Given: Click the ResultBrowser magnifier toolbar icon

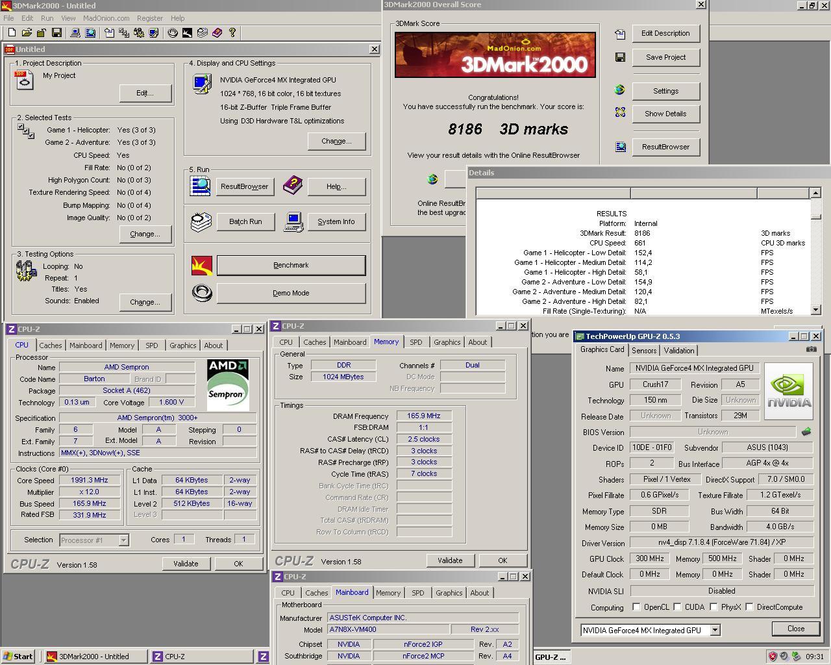Looking at the screenshot, I should coord(90,32).
